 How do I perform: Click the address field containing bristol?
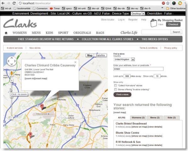click(138, 69)
